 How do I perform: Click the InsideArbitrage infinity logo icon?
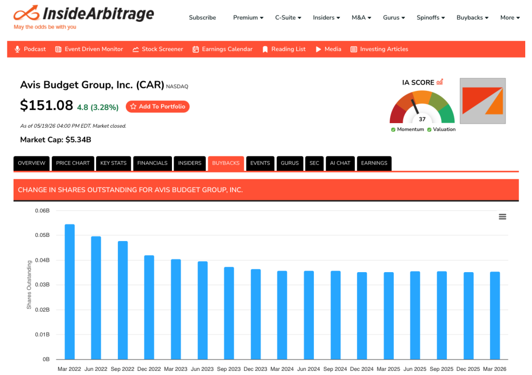click(26, 13)
